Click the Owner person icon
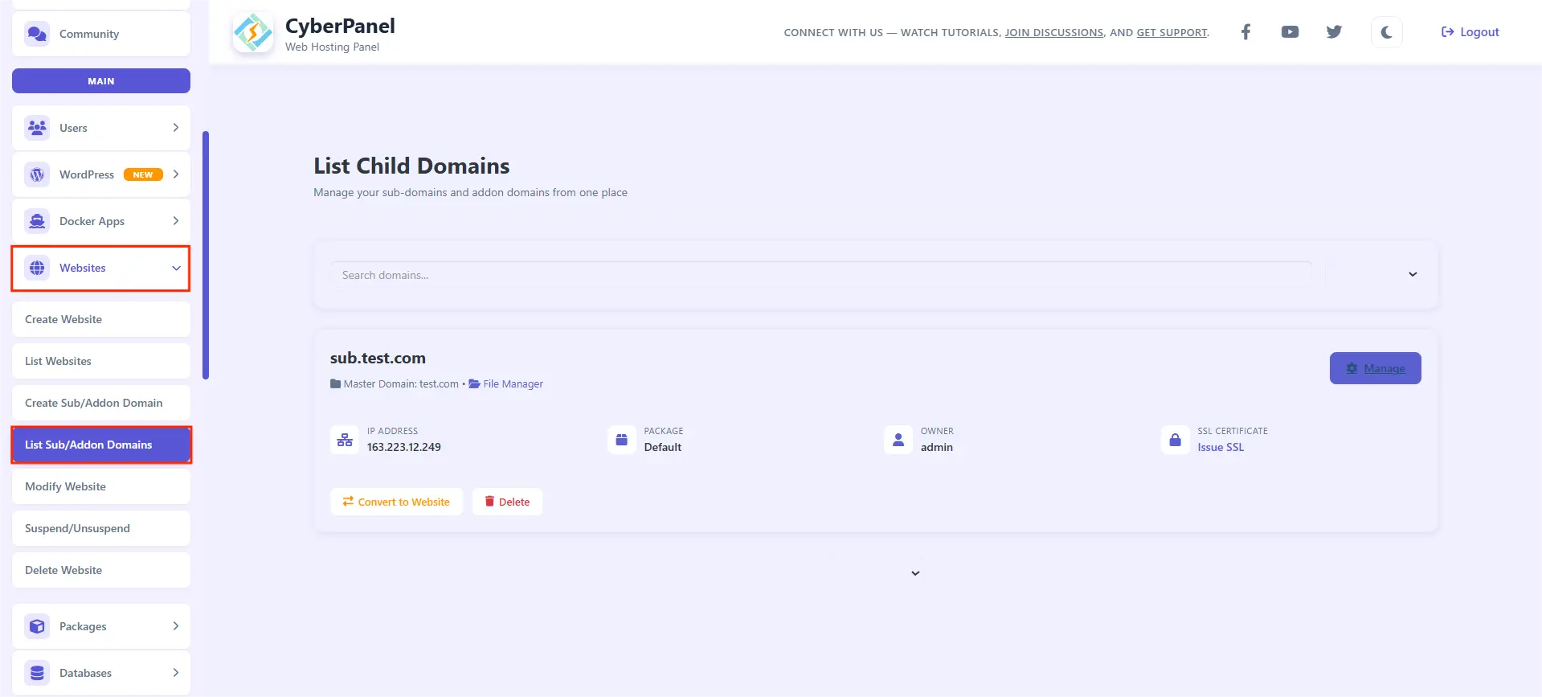The height and width of the screenshot is (697, 1542). pos(898,440)
